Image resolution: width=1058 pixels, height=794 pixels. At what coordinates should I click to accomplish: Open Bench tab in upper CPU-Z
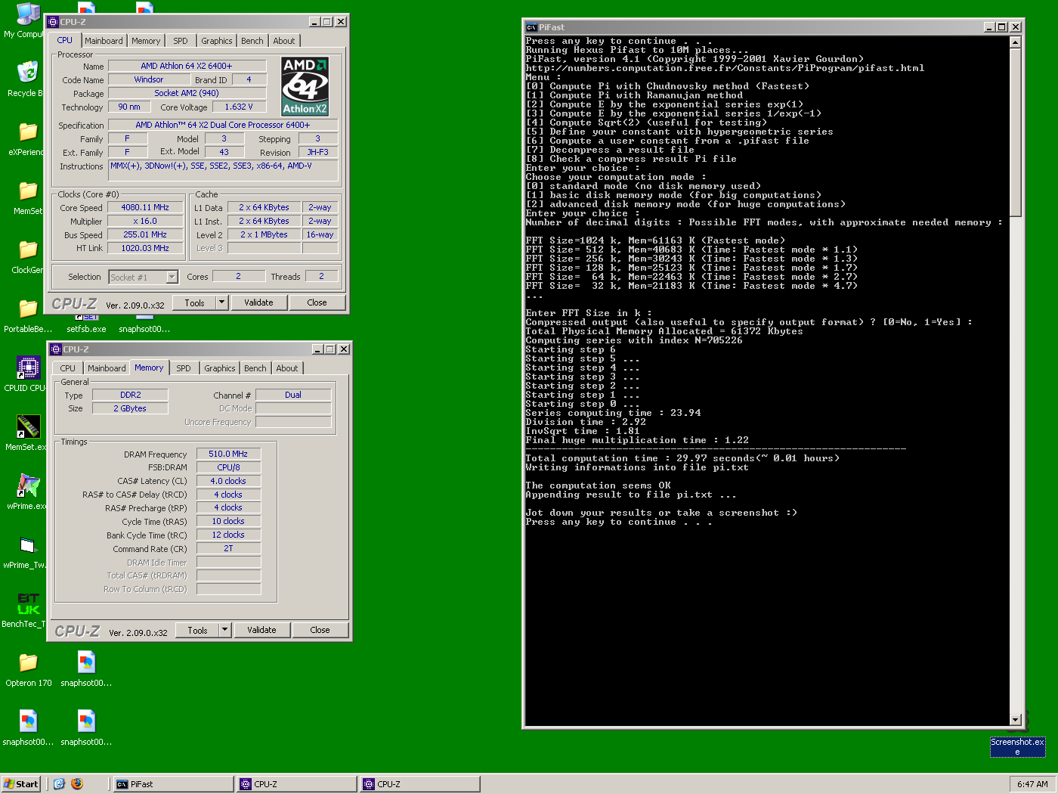252,41
